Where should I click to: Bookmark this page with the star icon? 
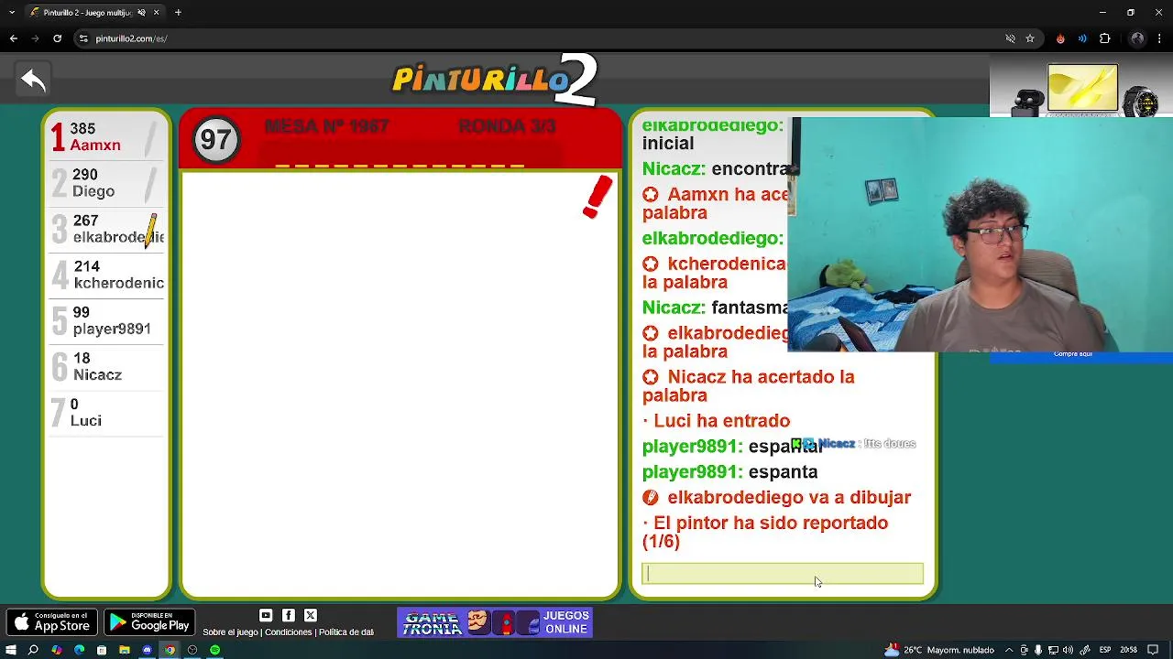click(x=1030, y=38)
